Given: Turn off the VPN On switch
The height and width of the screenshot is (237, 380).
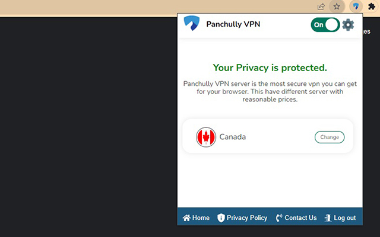Looking at the screenshot, I should pyautogui.click(x=325, y=25).
